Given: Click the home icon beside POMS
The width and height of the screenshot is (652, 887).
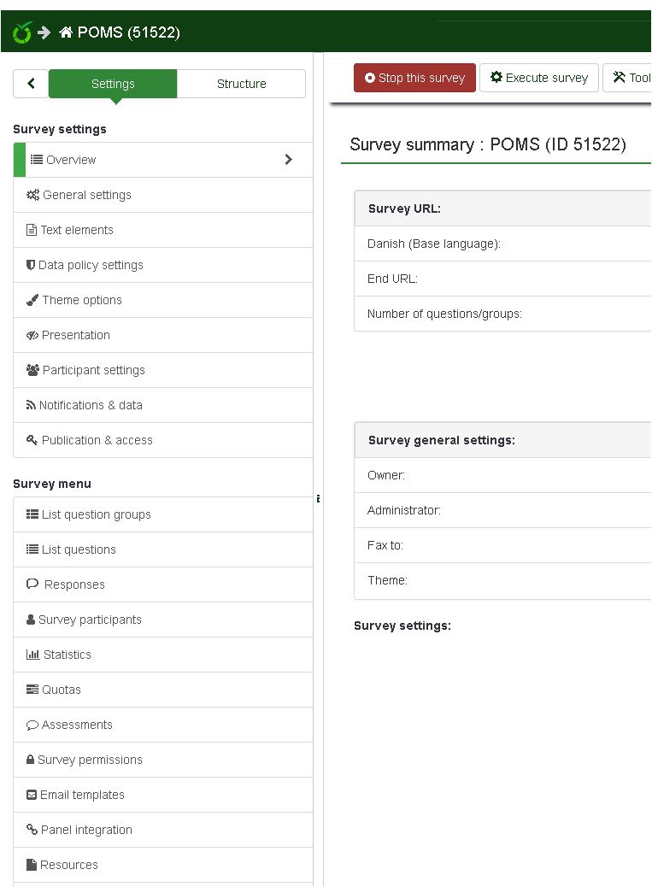Looking at the screenshot, I should click(66, 32).
